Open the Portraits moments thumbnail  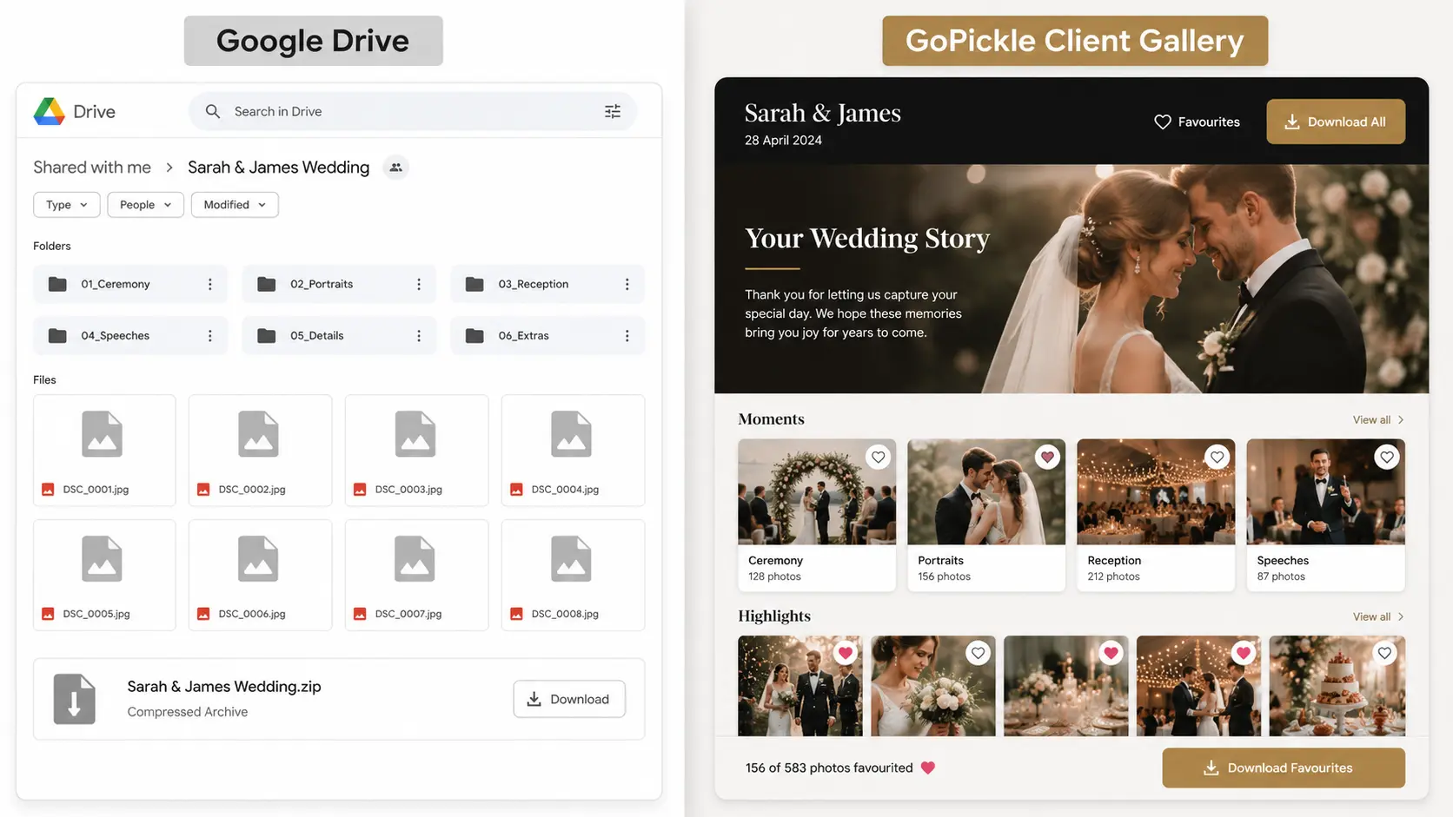986,491
